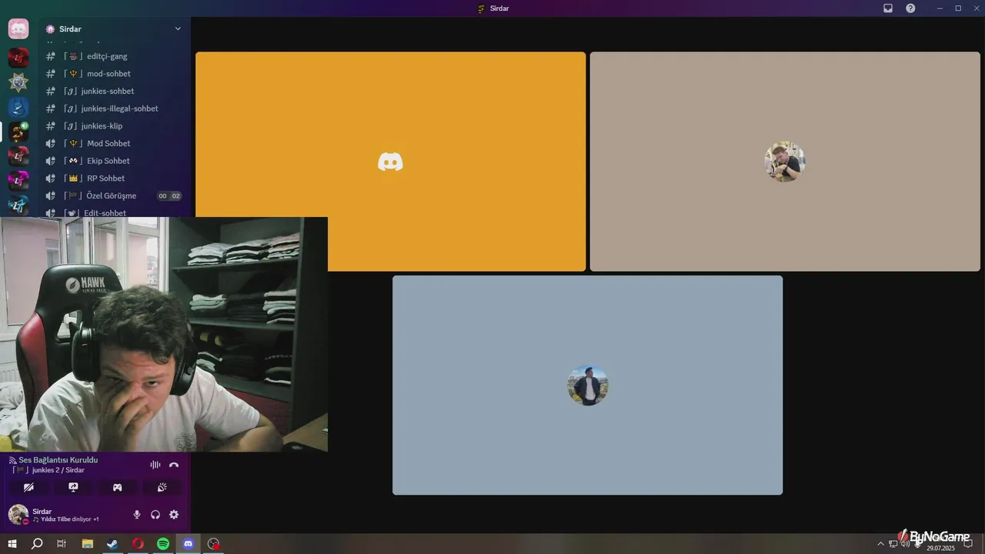Open the junkies-illegal-sohbet channel
Image resolution: width=985 pixels, height=554 pixels.
114,108
